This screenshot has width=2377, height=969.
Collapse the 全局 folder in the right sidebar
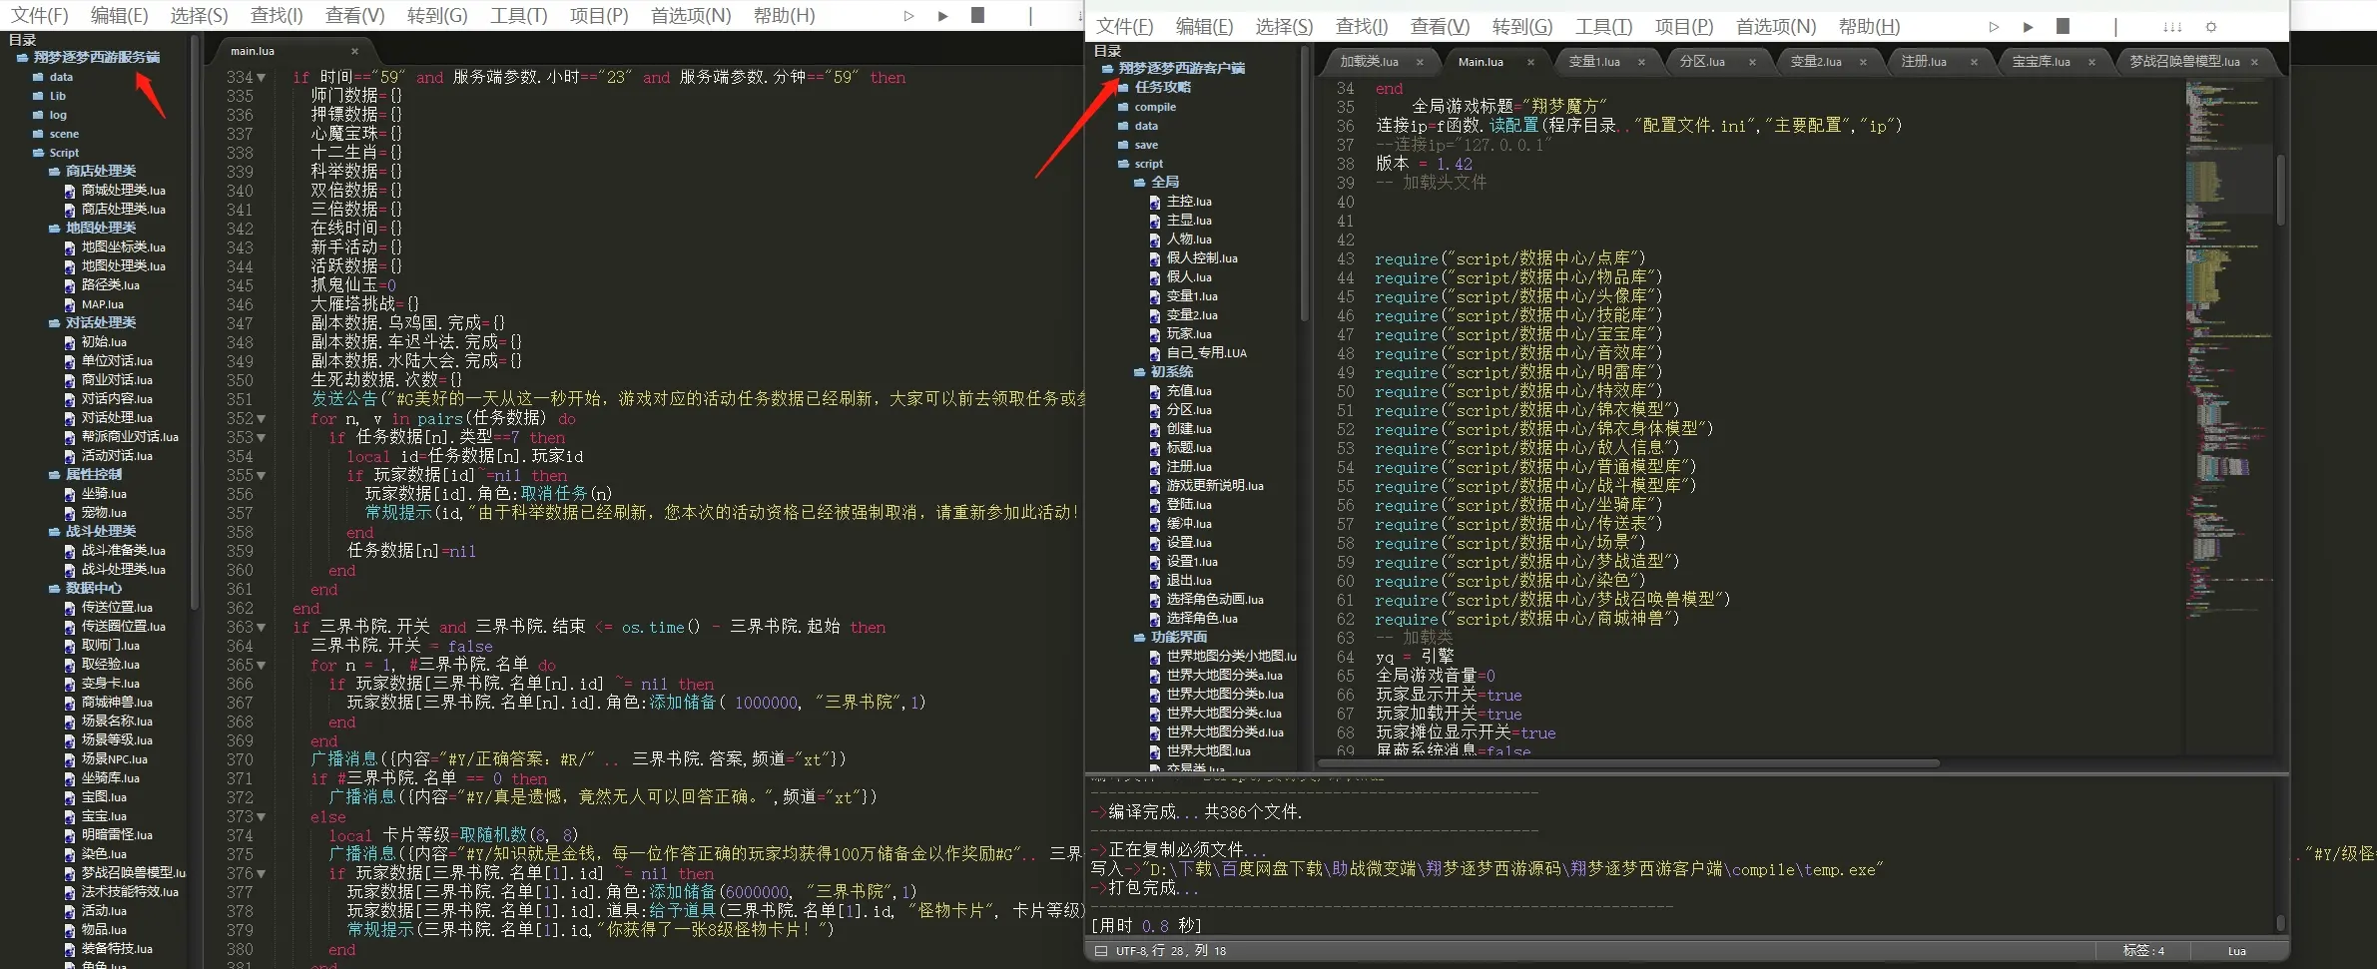[1139, 183]
